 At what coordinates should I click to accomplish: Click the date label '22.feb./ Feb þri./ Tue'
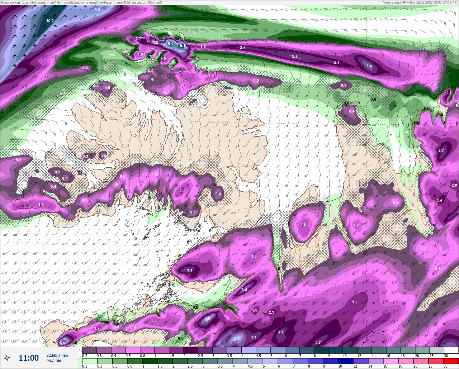pyautogui.click(x=57, y=358)
